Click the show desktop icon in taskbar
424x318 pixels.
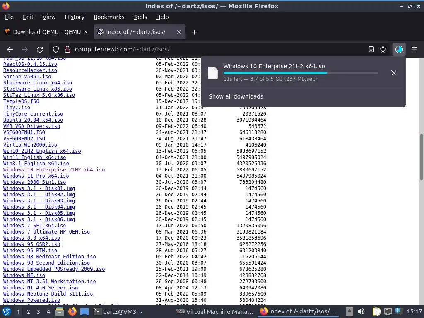(x=84, y=311)
